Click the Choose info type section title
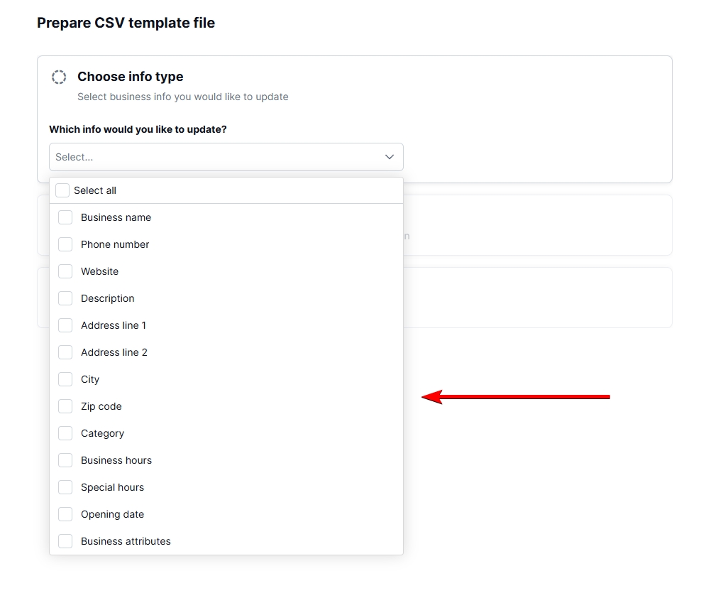Screen dimensions: 706x593 (130, 76)
